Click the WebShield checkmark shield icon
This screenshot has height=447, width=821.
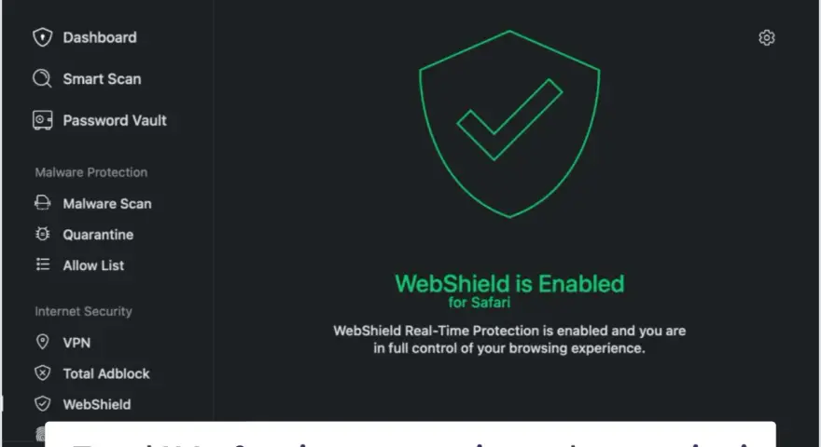(x=42, y=404)
